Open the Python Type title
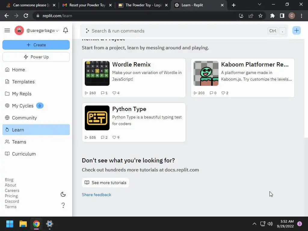 click(129, 109)
